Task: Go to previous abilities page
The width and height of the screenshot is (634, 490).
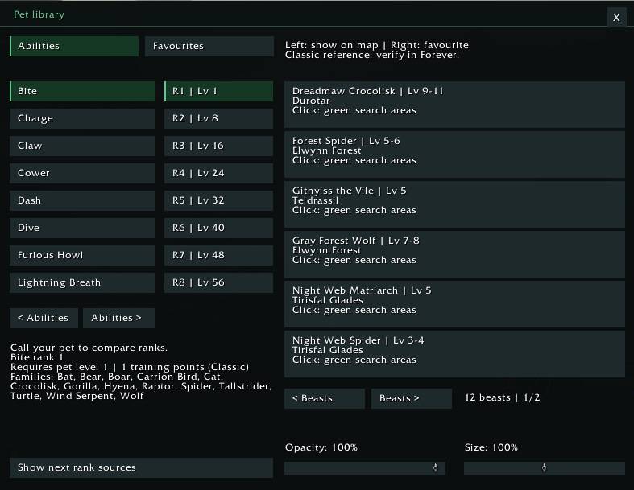Action: (44, 318)
